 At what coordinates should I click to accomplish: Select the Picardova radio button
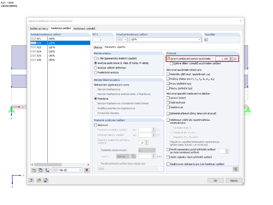coord(96,99)
